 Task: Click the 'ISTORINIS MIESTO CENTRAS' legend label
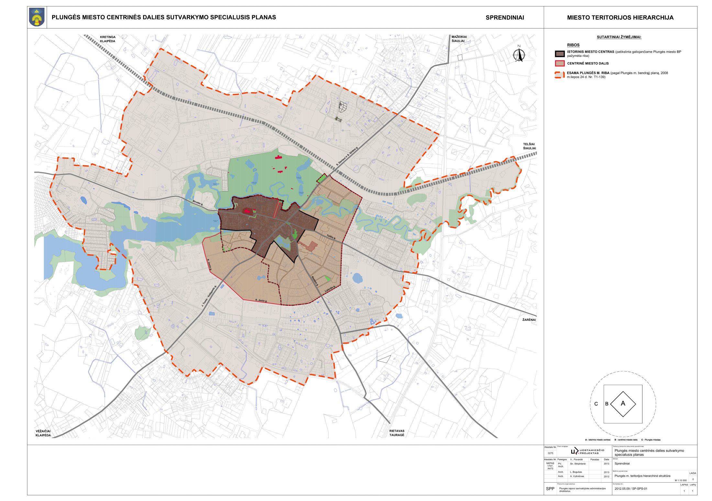tap(590, 52)
